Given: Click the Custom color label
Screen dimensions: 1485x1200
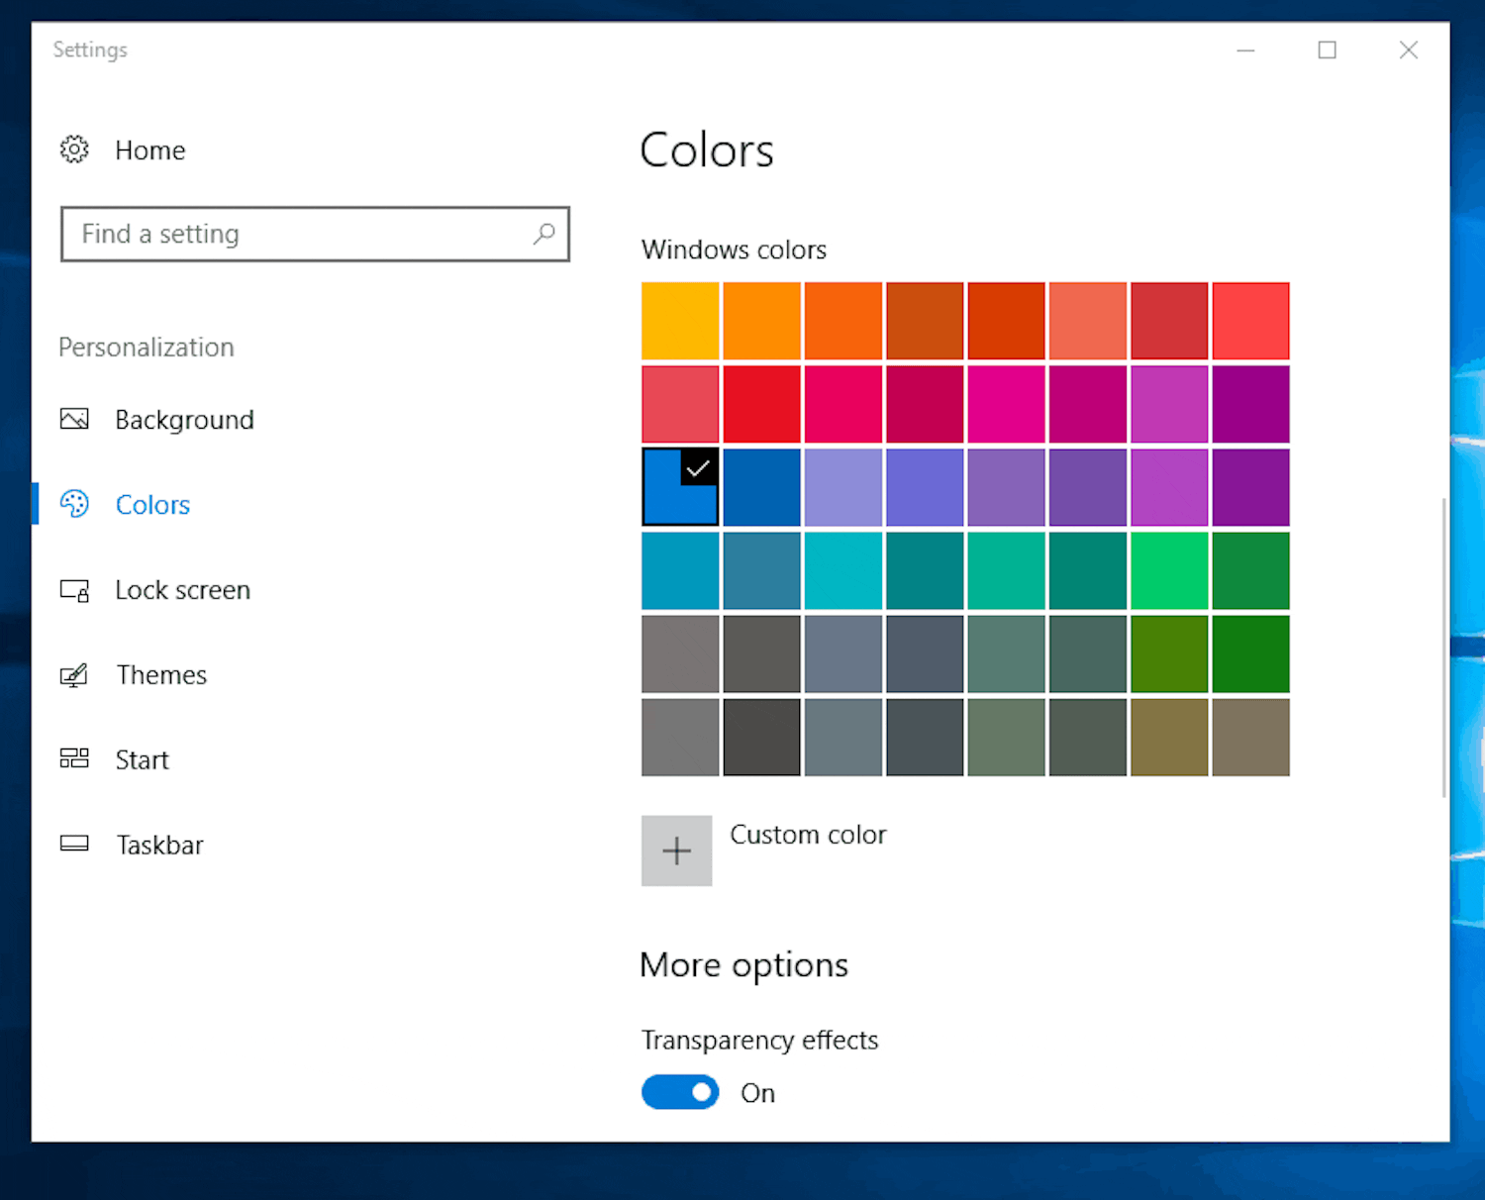Looking at the screenshot, I should (x=808, y=835).
